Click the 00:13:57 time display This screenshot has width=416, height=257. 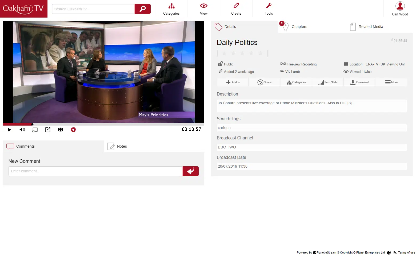191,129
